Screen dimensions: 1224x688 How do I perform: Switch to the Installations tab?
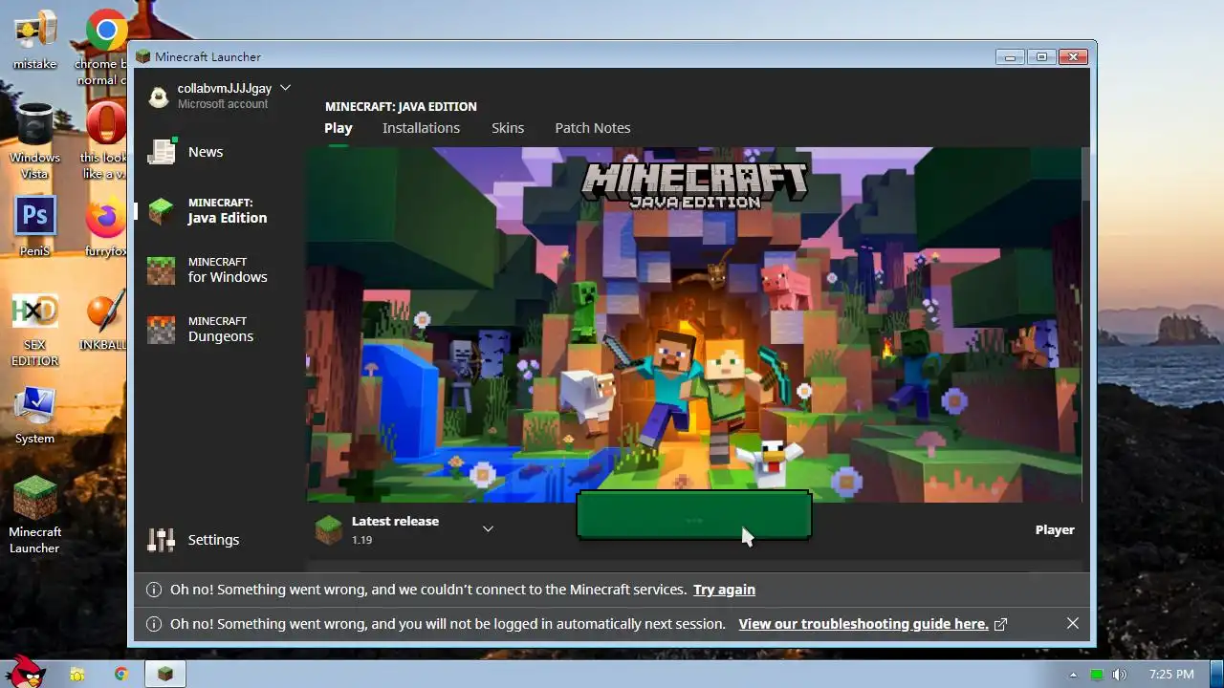point(421,128)
